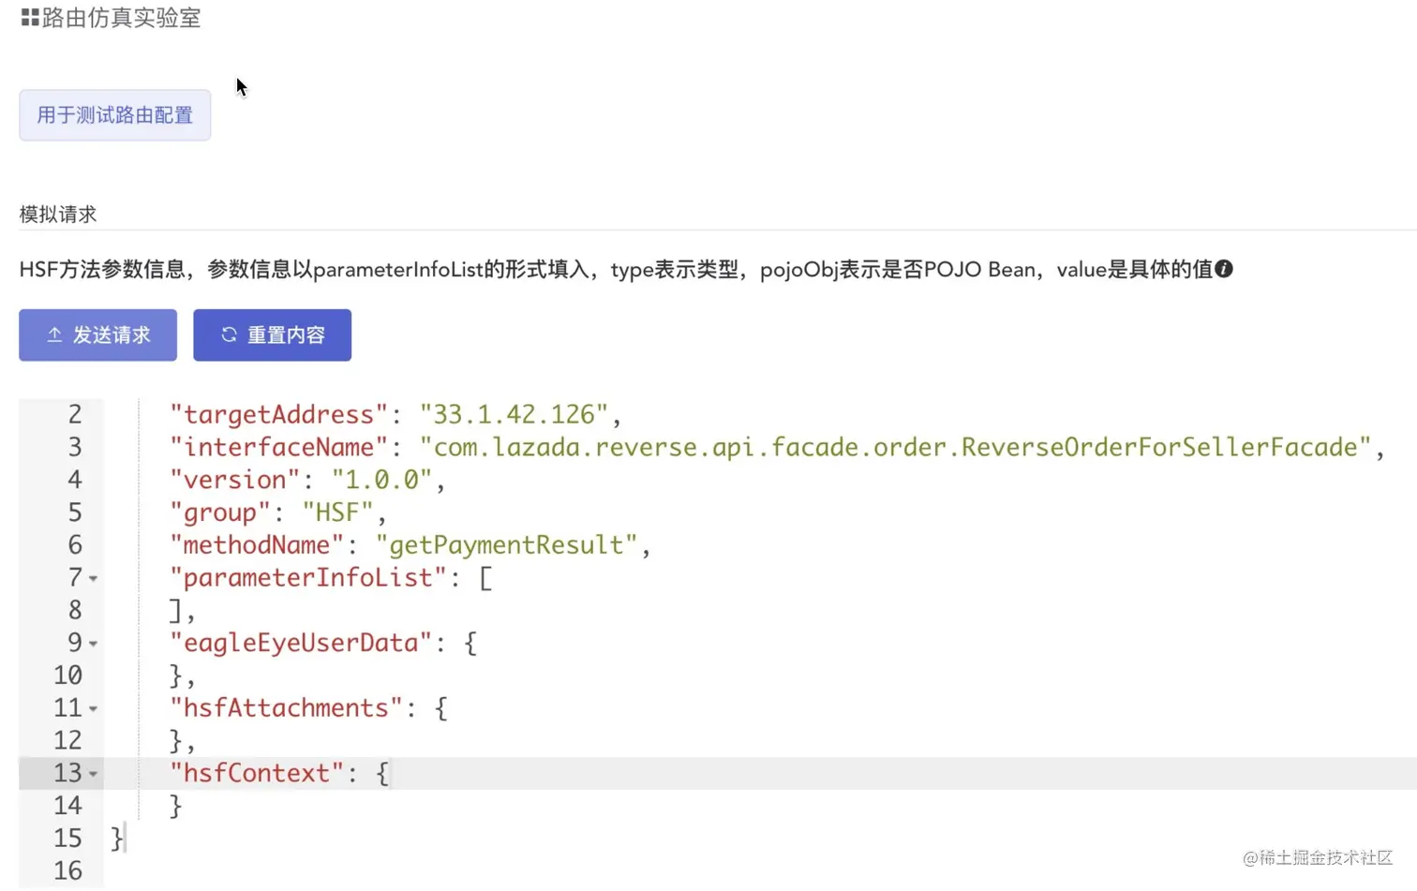Click the refresh icon in 重置内容 button
Screen dimensions: 1417x891
229,334
